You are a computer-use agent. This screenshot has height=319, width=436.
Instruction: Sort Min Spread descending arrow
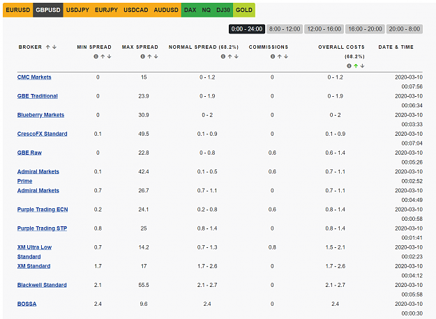click(x=110, y=56)
